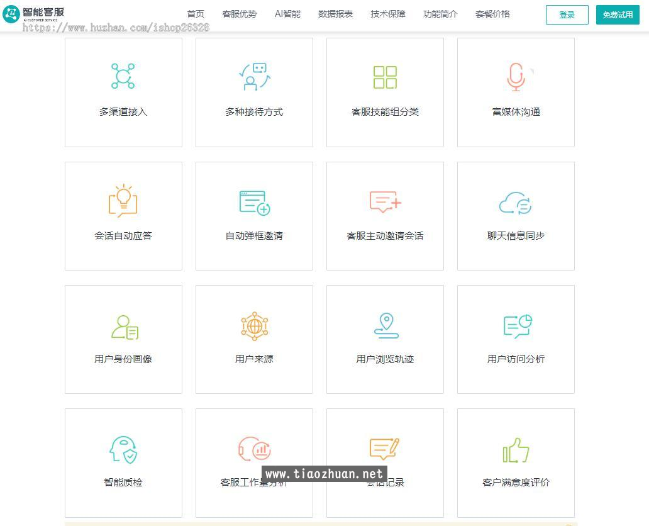
Task: Click the 富媒体沟通 microphone icon
Action: (516, 75)
